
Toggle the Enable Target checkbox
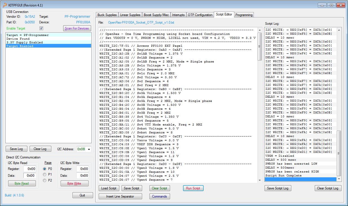tap(41, 28)
